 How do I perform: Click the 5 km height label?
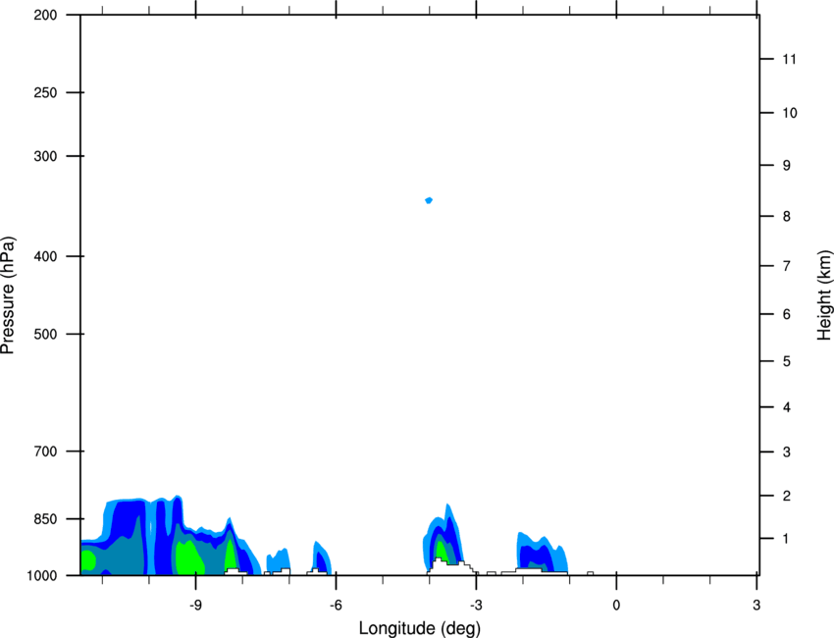point(787,361)
